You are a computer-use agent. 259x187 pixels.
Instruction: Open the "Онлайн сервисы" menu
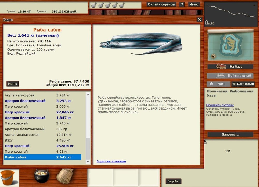tap(161, 4)
